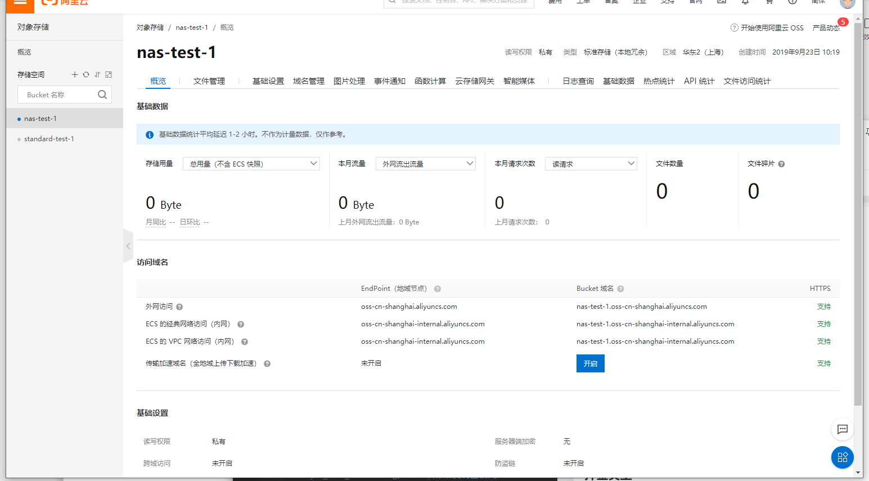The image size is (869, 481).
Task: Click 对象存储 in the breadcrumb
Action: pos(150,27)
